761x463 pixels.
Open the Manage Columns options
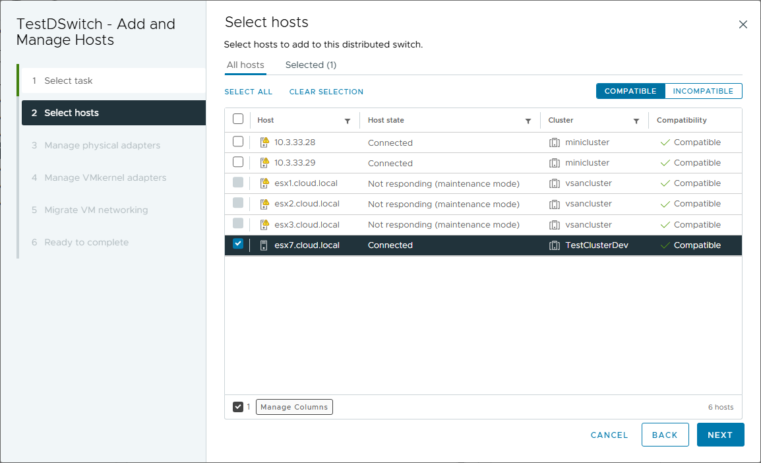(294, 407)
